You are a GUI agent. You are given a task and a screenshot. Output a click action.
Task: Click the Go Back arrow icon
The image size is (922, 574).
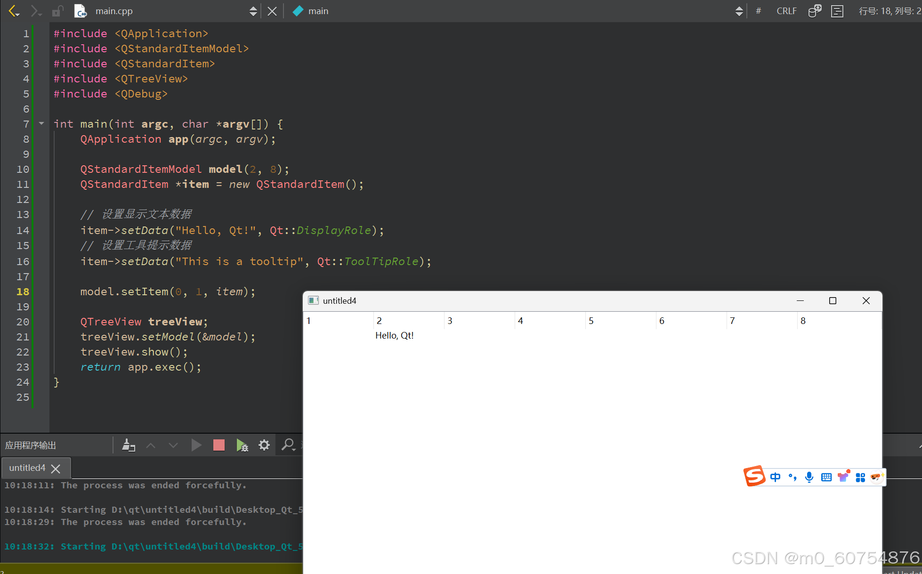[x=14, y=11]
